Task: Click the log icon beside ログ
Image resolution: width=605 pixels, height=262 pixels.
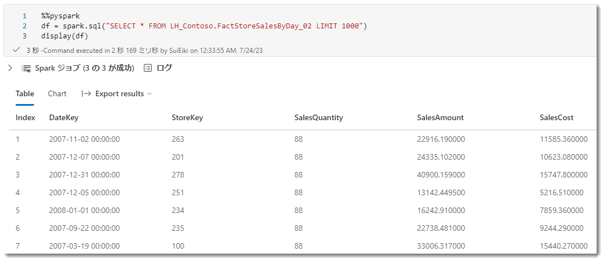Action: tap(148, 68)
